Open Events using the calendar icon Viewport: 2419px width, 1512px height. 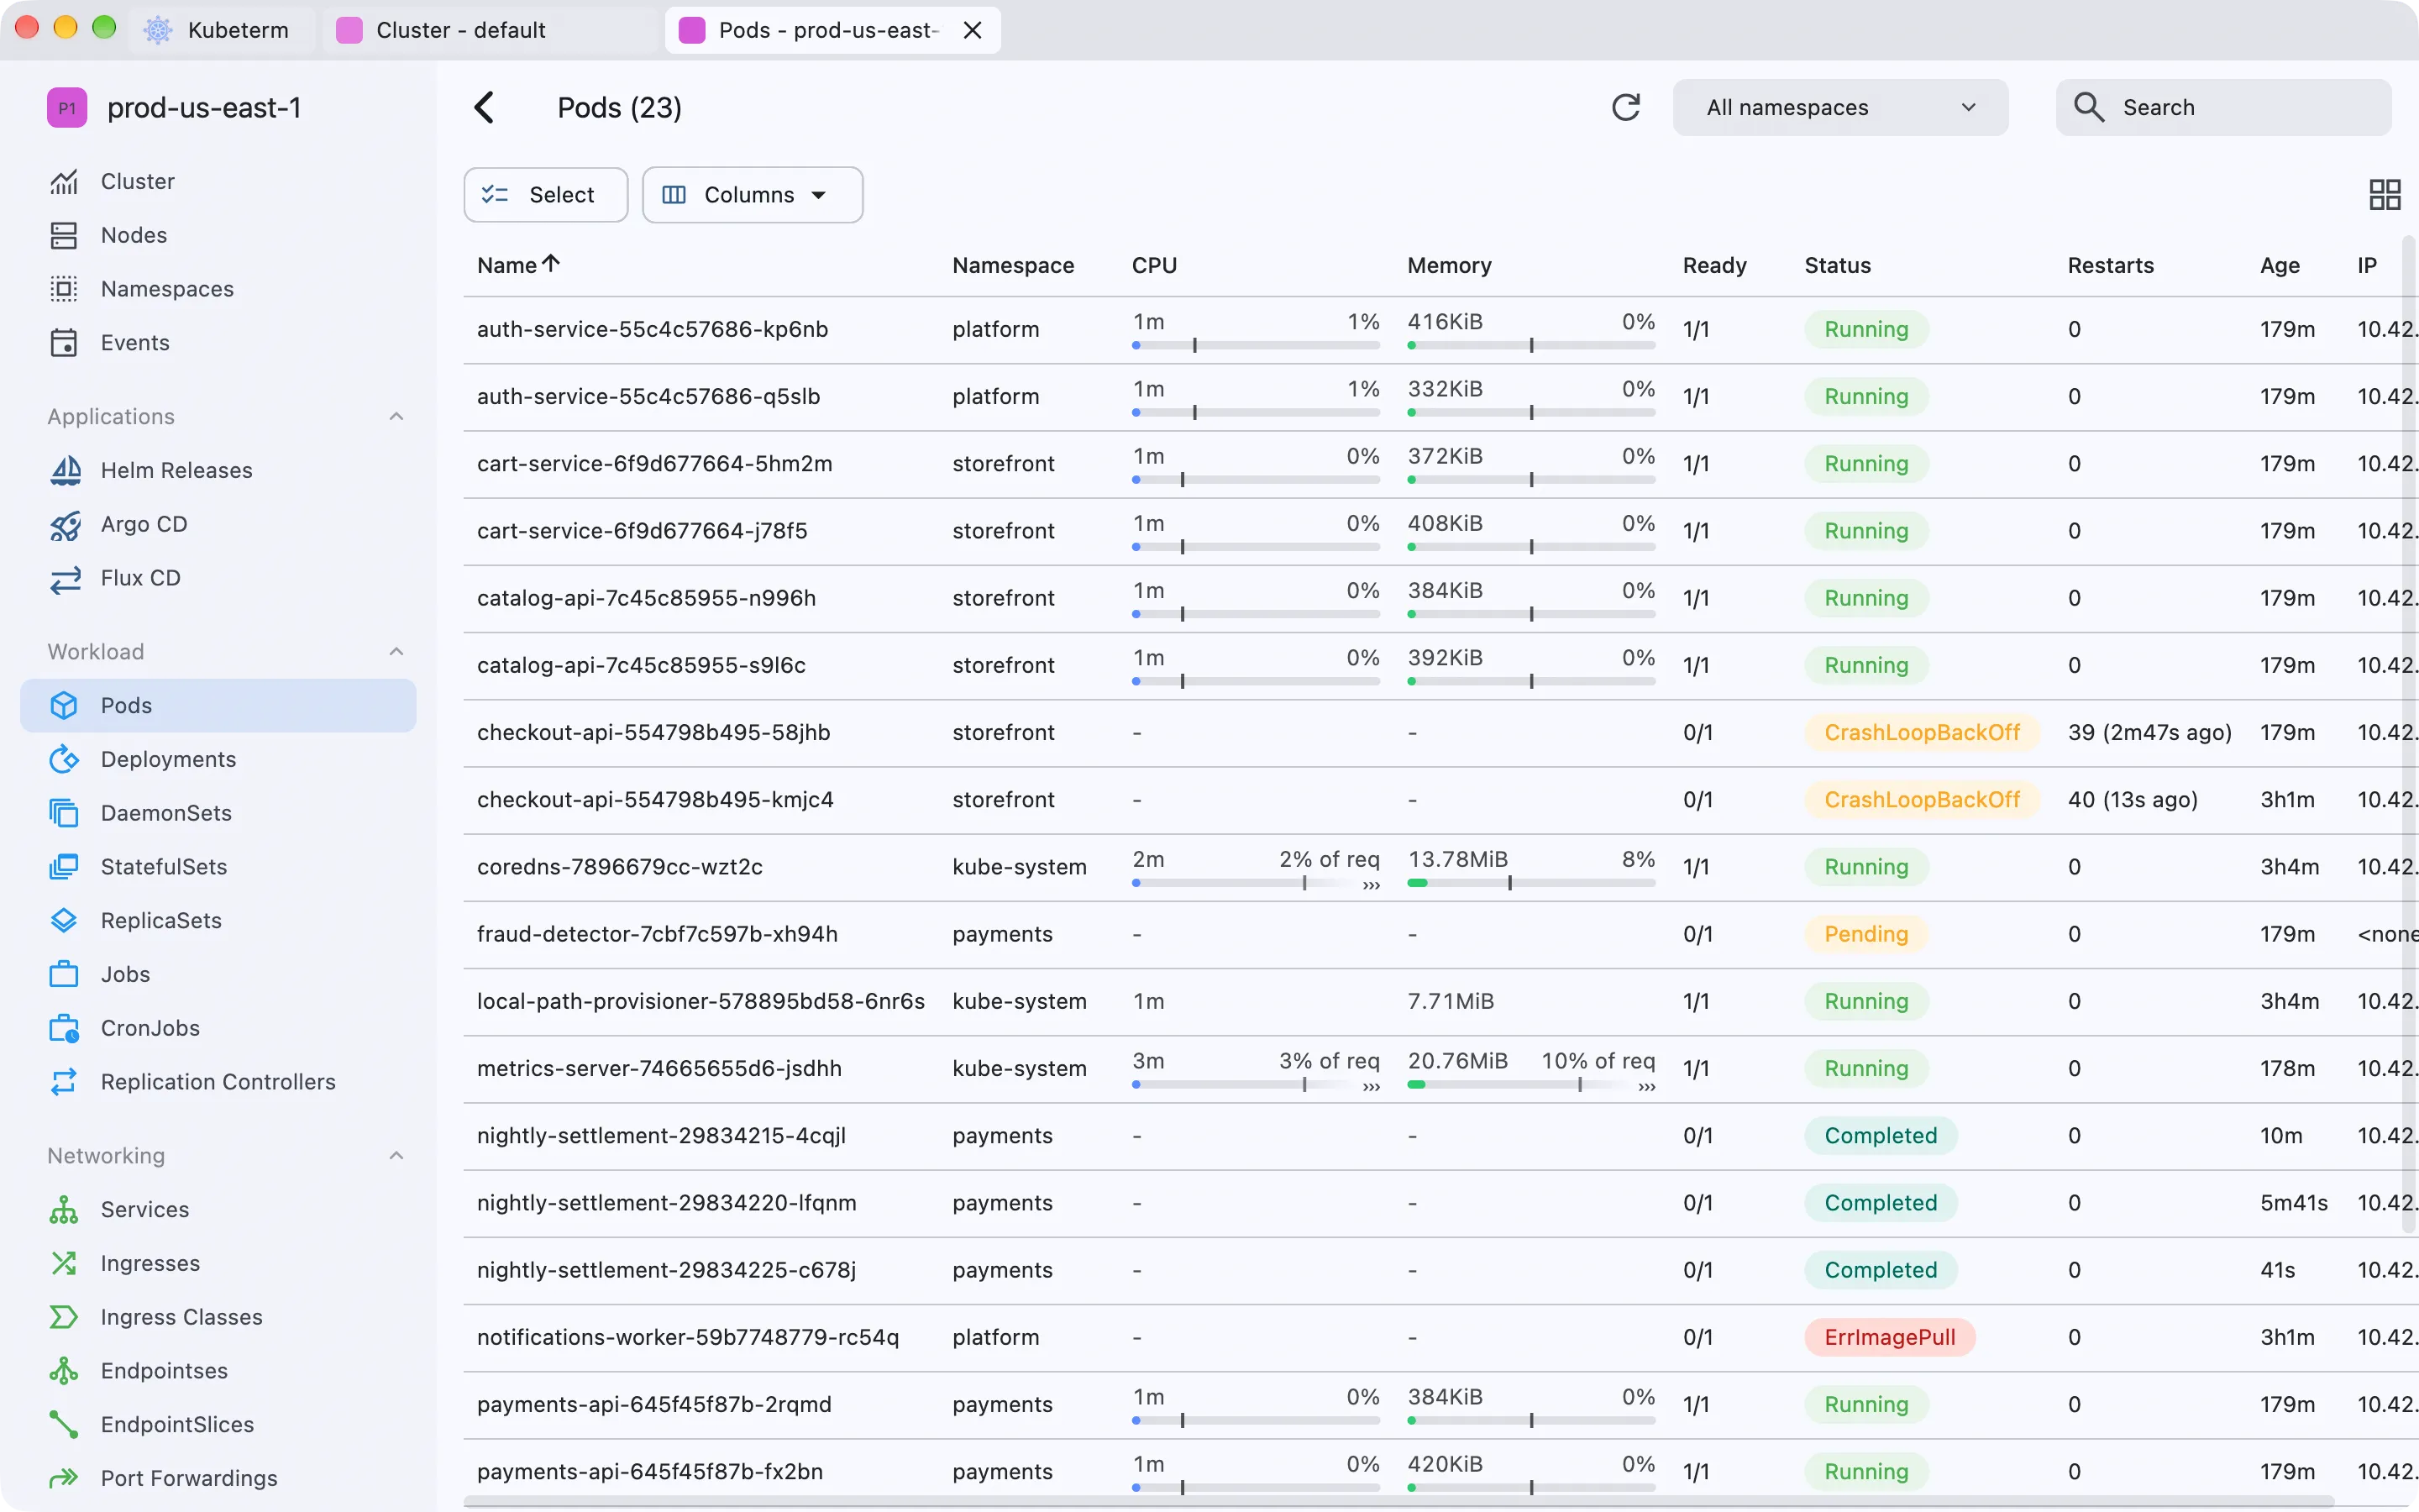pyautogui.click(x=64, y=343)
